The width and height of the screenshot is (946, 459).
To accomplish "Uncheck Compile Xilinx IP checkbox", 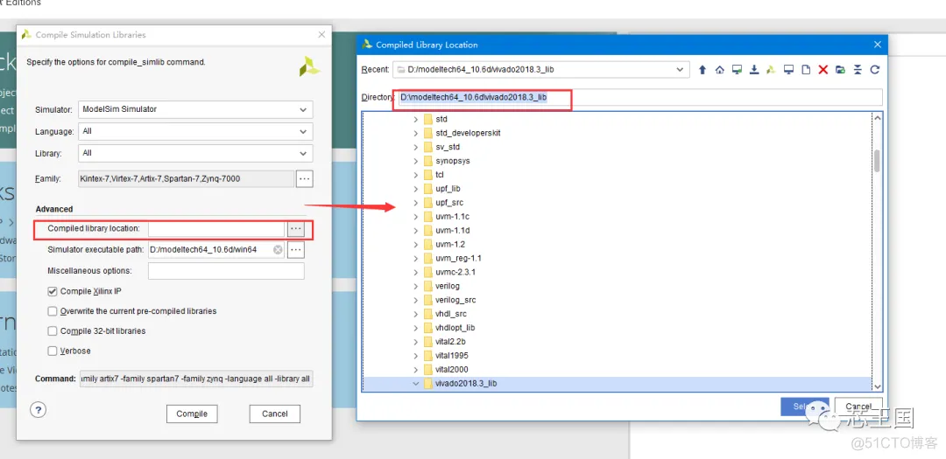I will [53, 291].
